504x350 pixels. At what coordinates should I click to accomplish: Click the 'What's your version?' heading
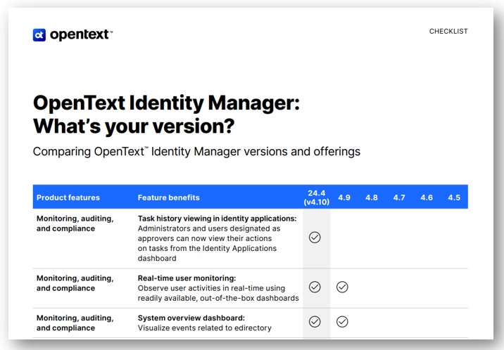point(134,127)
